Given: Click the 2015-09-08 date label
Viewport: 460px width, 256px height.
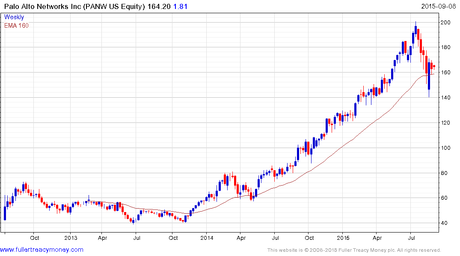Looking at the screenshot, I should [438, 6].
